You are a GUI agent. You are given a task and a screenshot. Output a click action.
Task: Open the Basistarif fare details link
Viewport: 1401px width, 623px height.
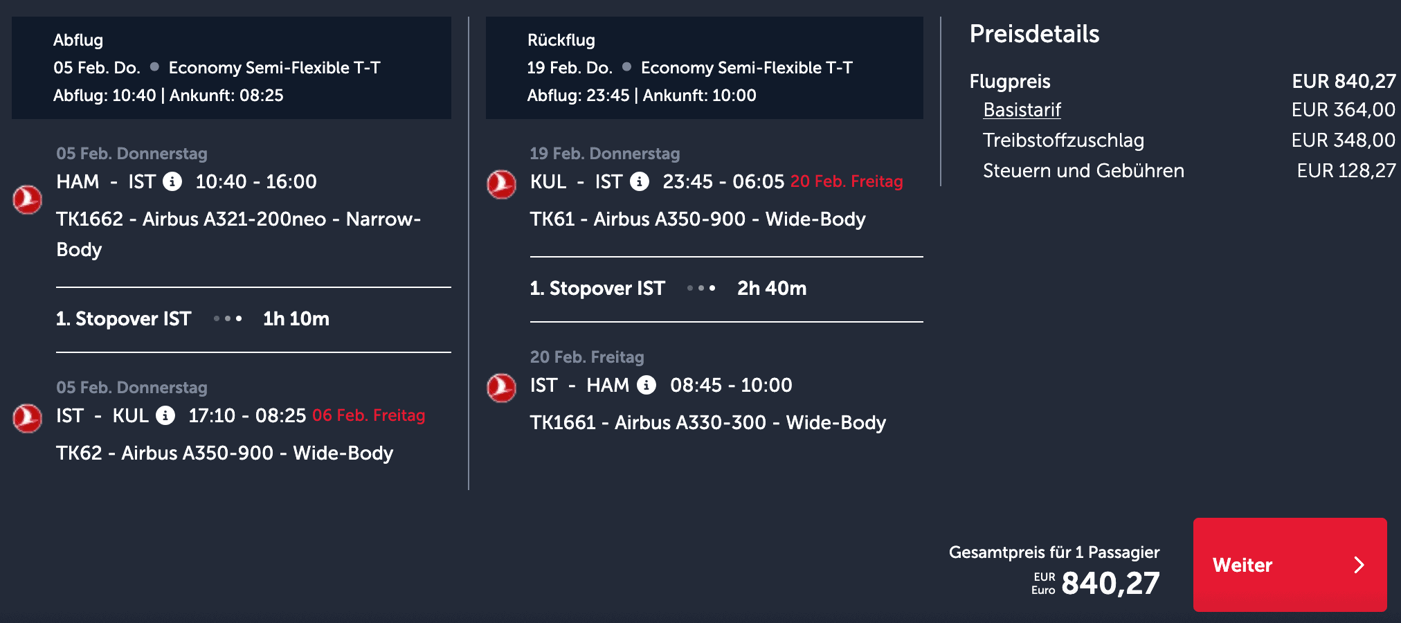pos(1022,110)
